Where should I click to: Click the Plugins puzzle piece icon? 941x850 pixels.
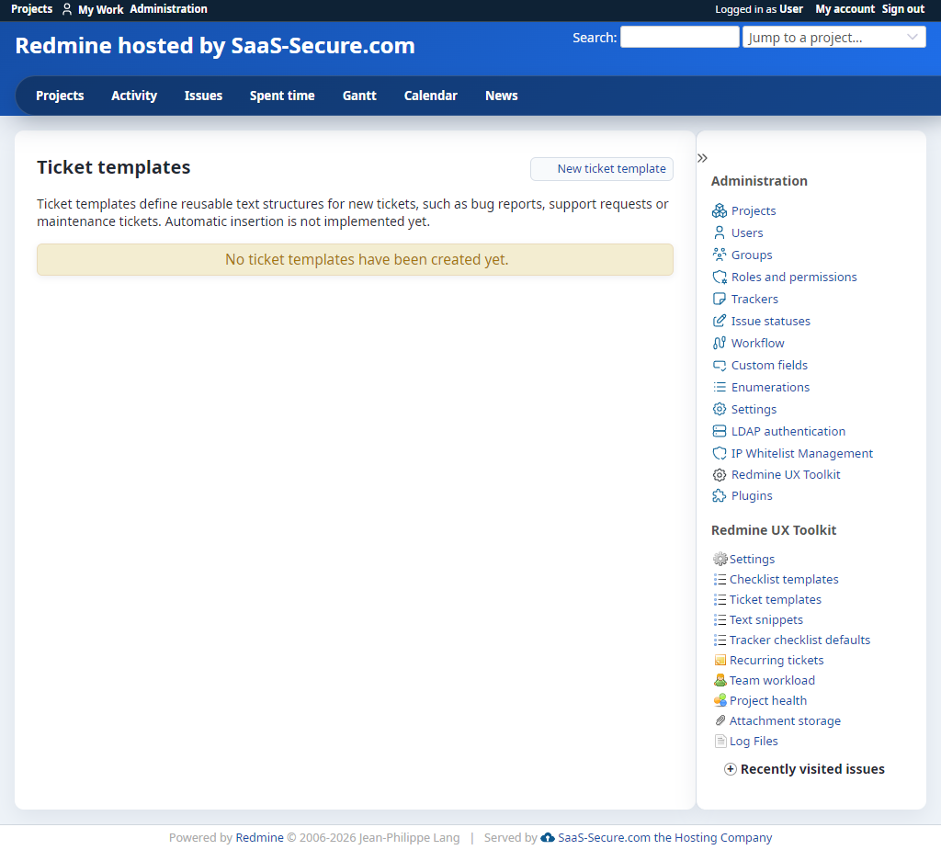click(719, 496)
